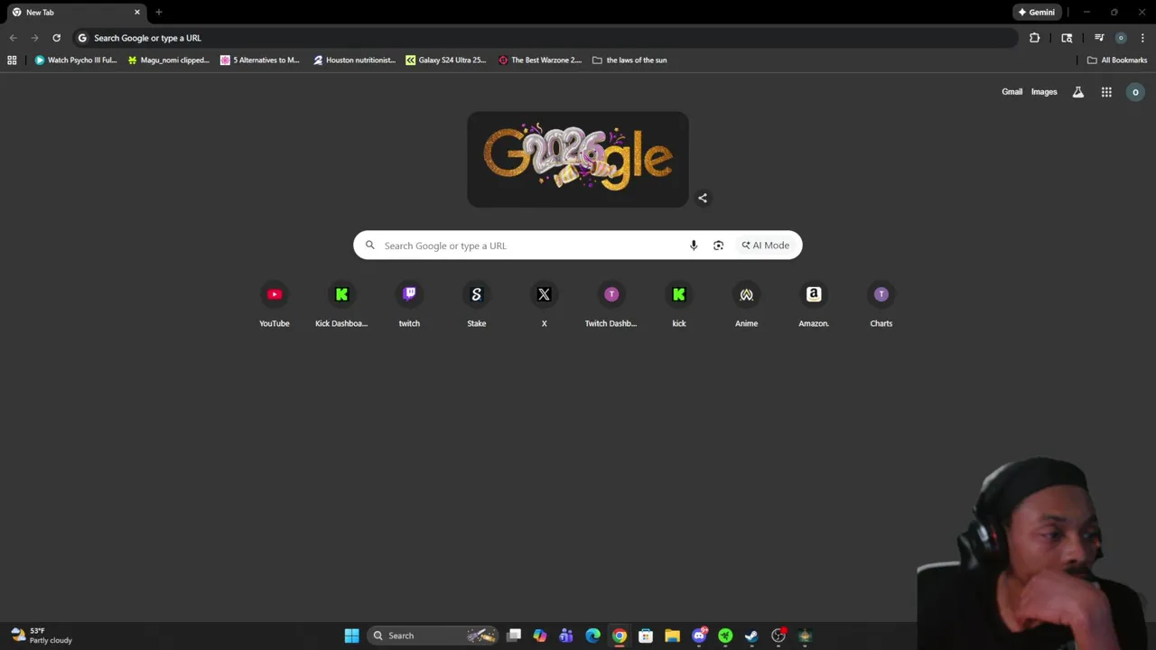Open Google account avatar on page

[x=1135, y=92]
